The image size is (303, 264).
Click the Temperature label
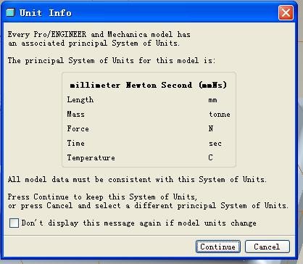[91, 157]
